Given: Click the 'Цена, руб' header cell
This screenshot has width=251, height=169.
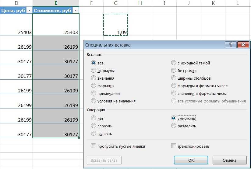Looking at the screenshot, I should [x=16, y=11].
